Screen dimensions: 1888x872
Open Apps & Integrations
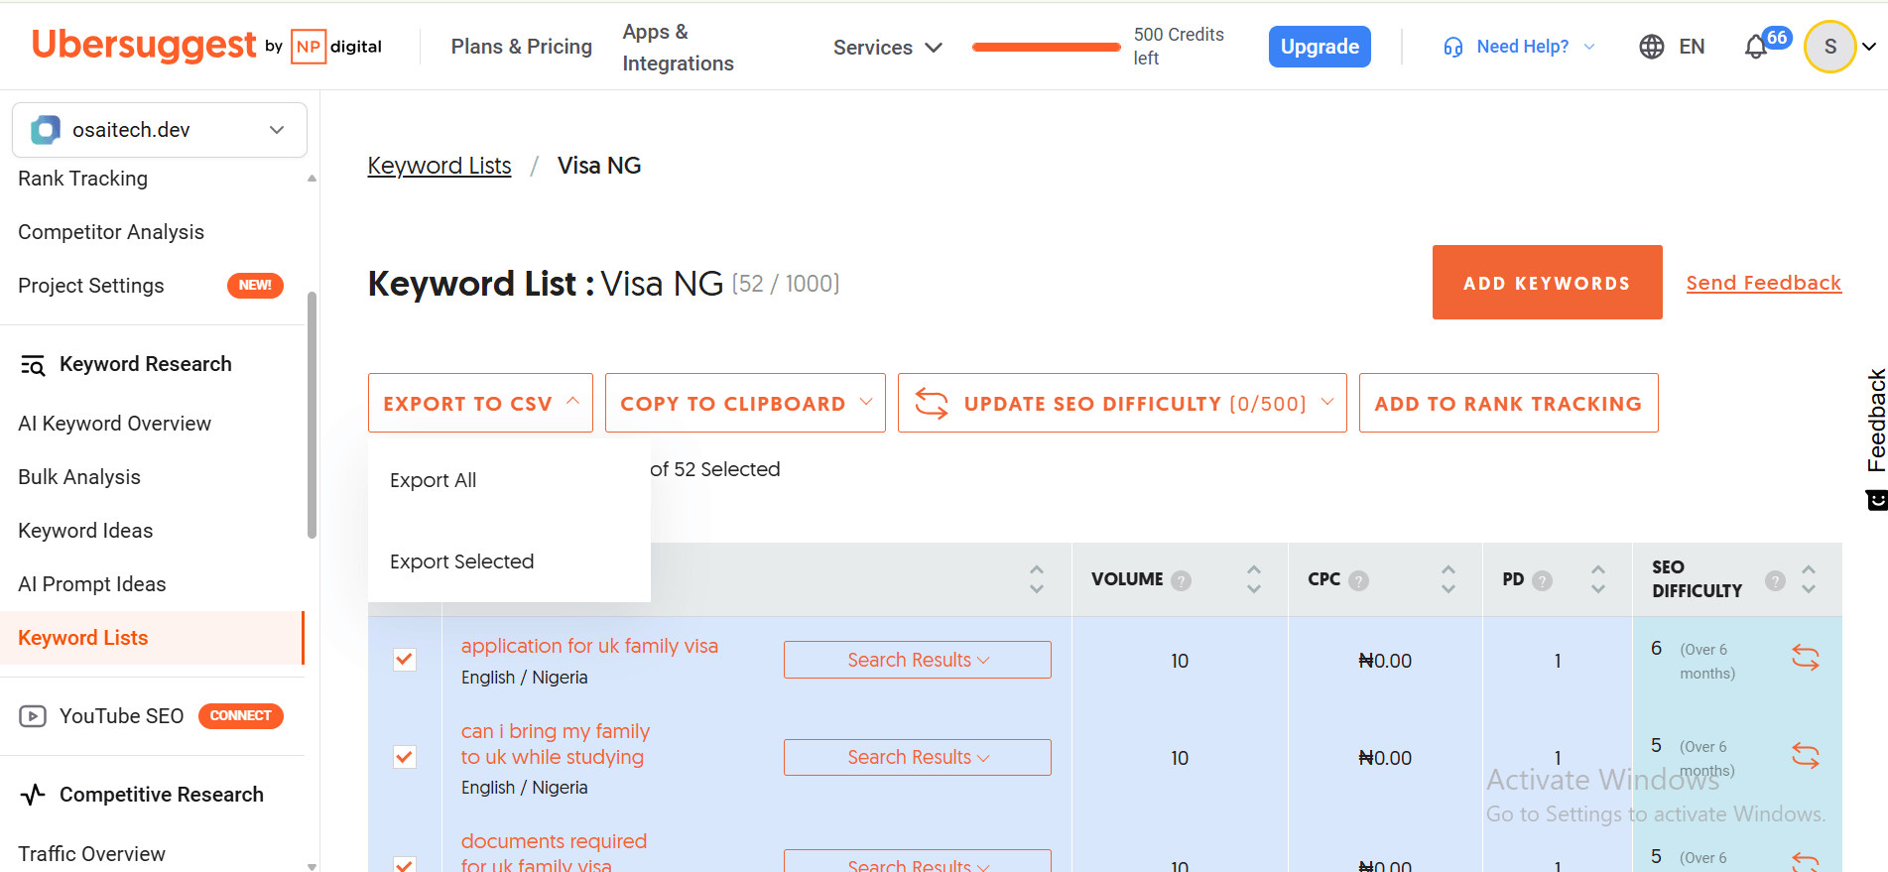678,48
